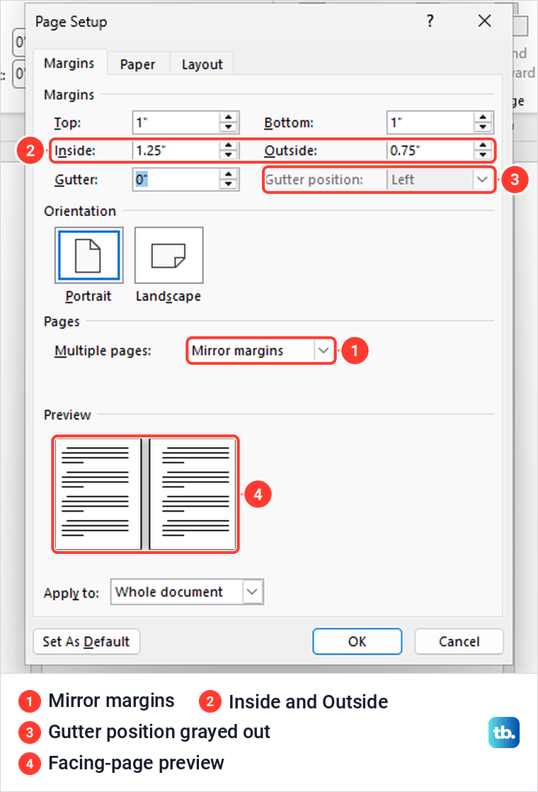538x792 pixels.
Task: Decrease the Bottom margin with down arrow
Action: [483, 128]
